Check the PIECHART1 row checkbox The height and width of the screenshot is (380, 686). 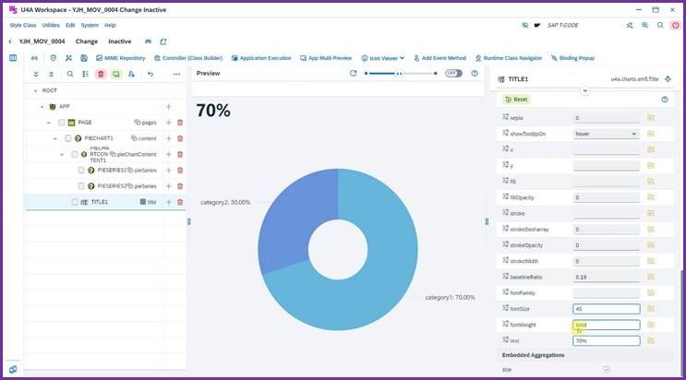pyautogui.click(x=67, y=138)
